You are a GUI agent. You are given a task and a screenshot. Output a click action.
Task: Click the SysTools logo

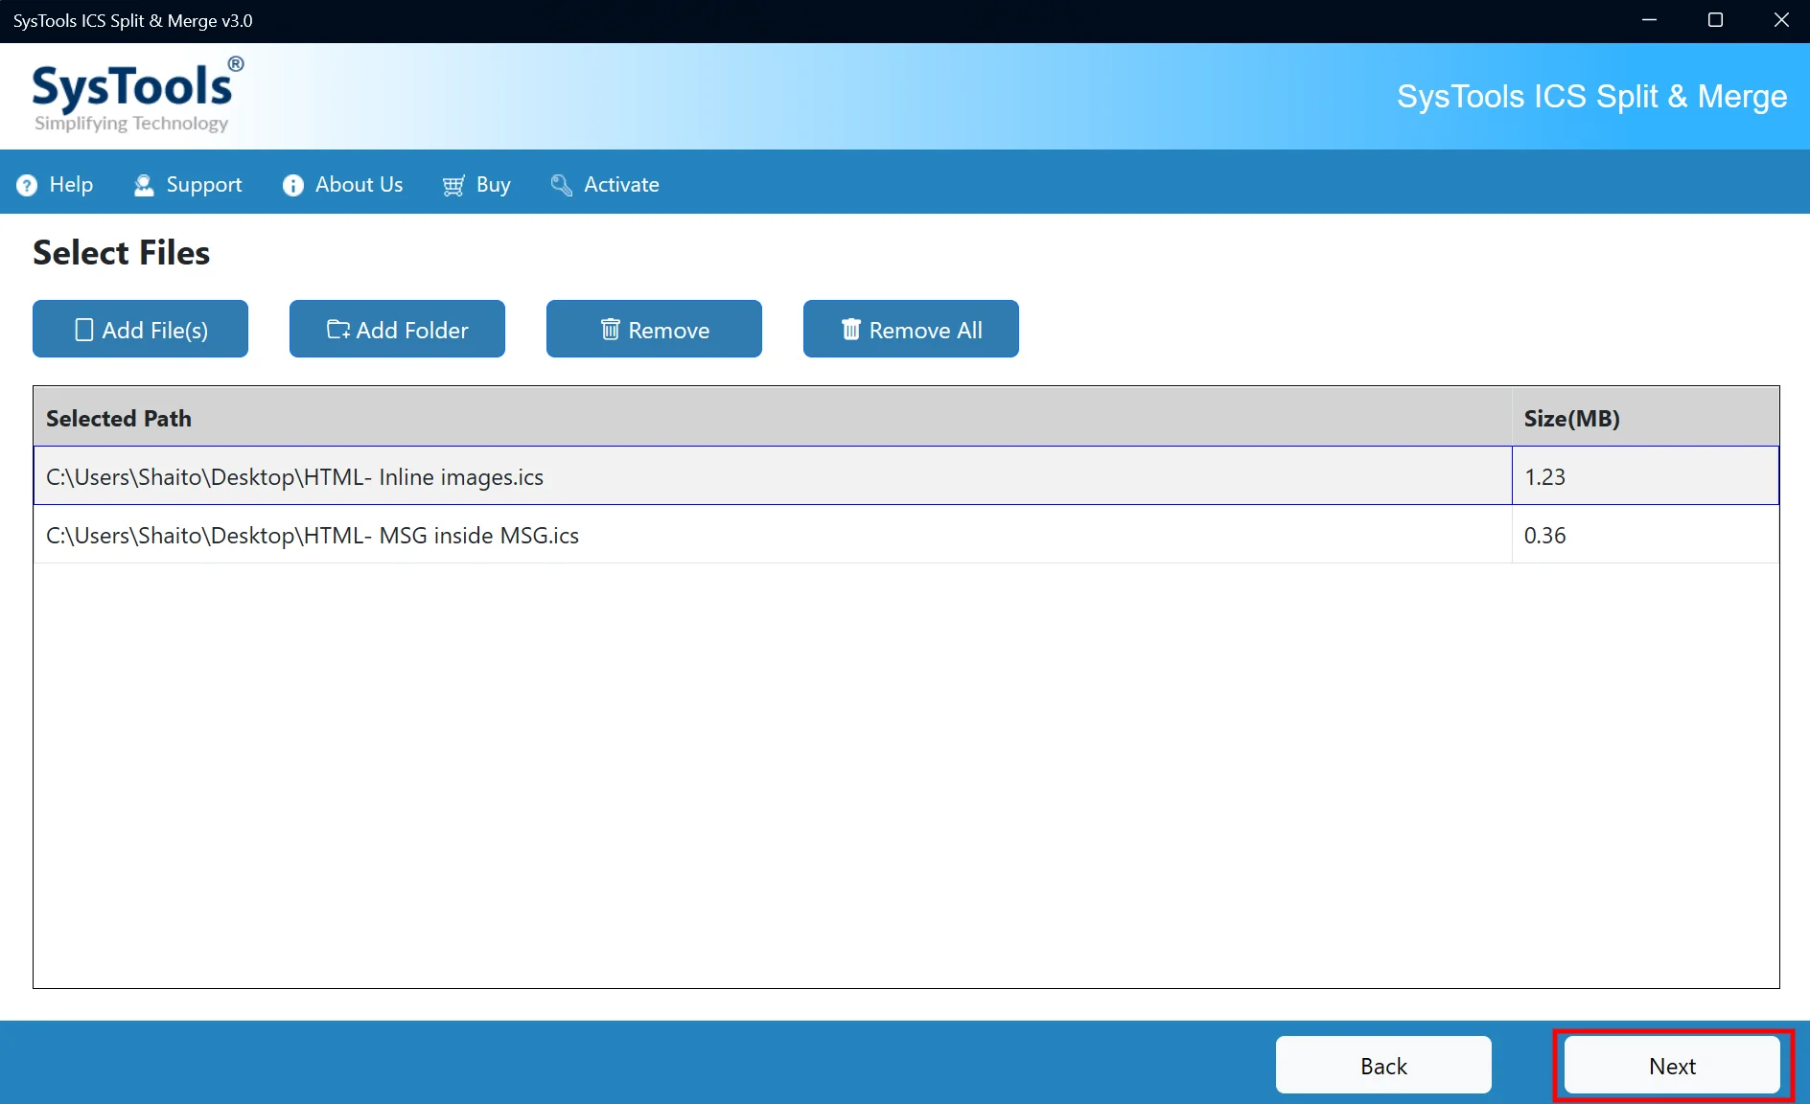click(x=138, y=95)
